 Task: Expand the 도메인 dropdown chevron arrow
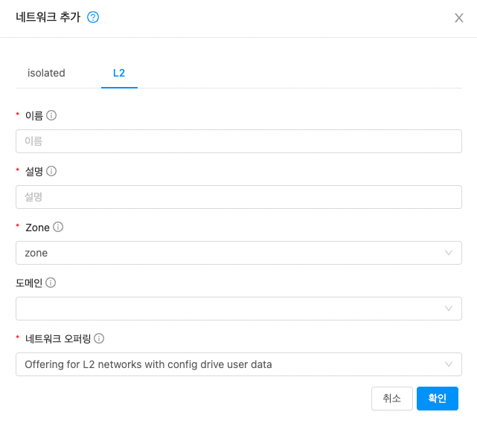(449, 309)
